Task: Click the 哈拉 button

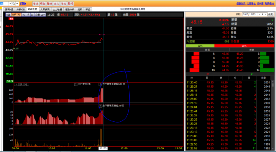Action: pyautogui.click(x=63, y=3)
